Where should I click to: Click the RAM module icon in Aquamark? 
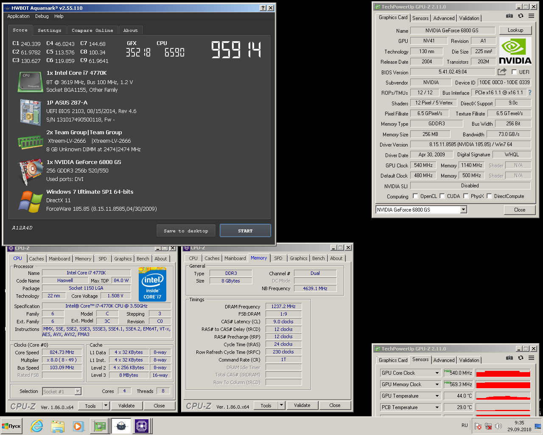tap(30, 142)
